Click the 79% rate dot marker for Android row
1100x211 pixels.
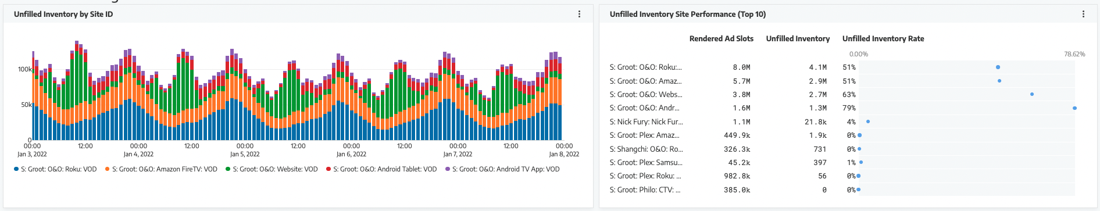[1074, 108]
